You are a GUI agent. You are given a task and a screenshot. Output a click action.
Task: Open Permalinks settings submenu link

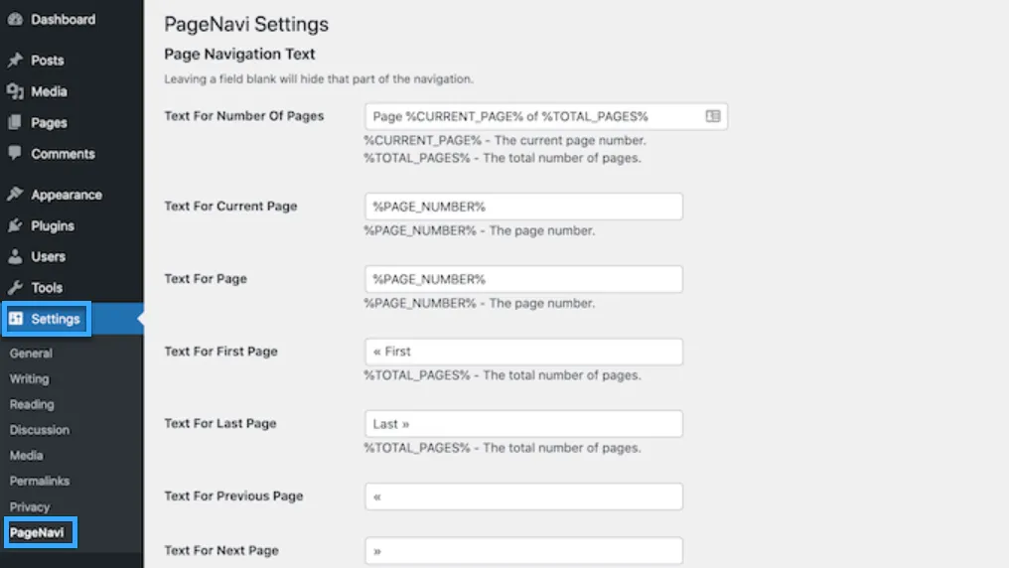pos(40,482)
